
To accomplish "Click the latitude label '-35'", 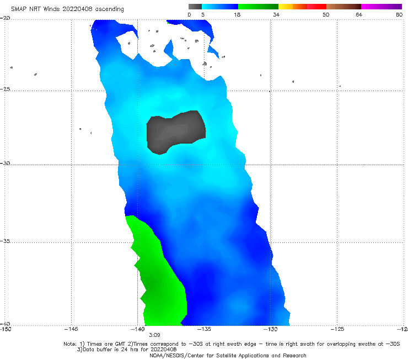I will point(5,241).
